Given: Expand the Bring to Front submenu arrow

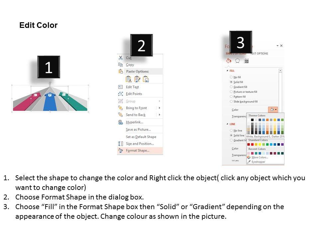Looking at the screenshot, I should pos(159,108).
